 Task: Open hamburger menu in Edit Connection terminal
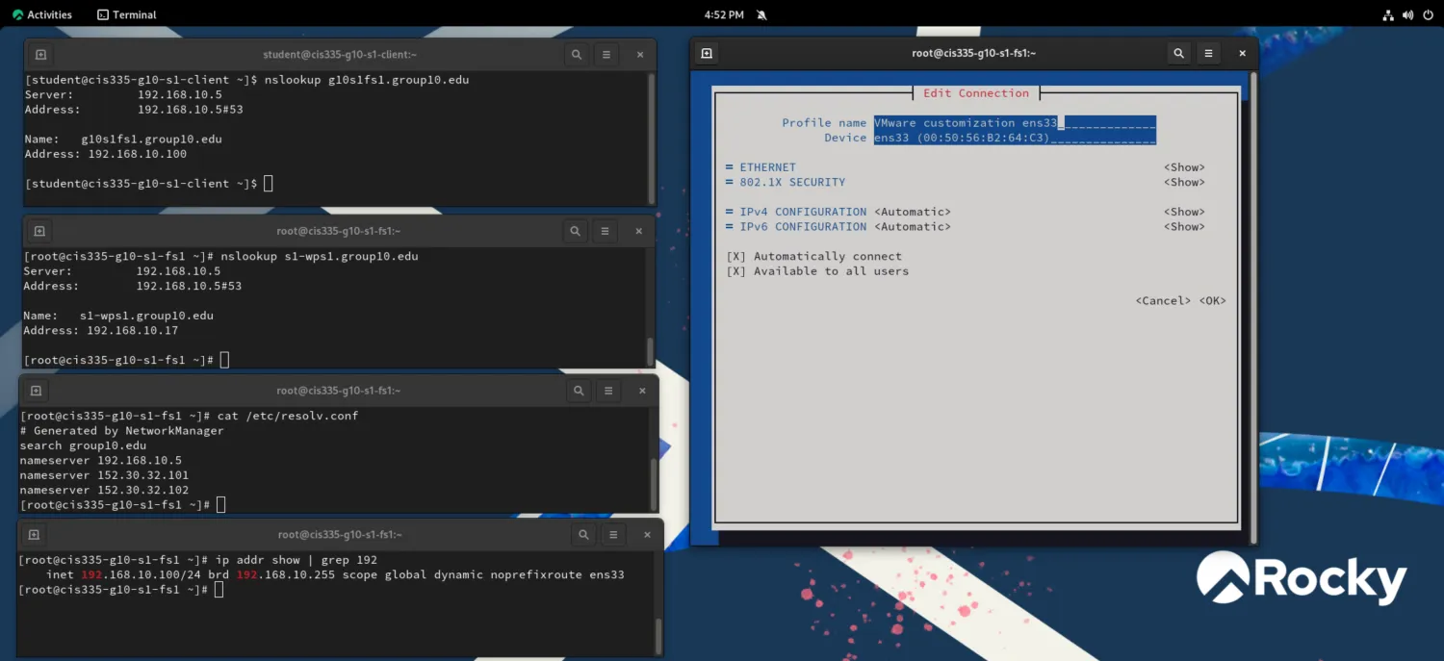pyautogui.click(x=1209, y=54)
